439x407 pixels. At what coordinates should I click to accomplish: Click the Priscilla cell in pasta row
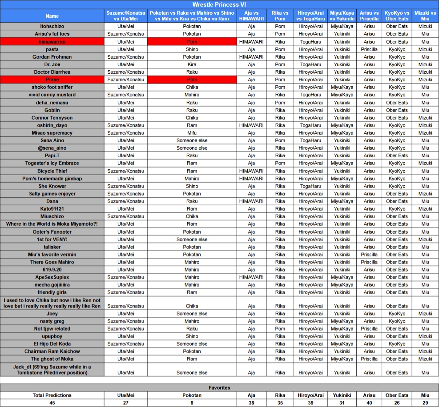[369, 49]
